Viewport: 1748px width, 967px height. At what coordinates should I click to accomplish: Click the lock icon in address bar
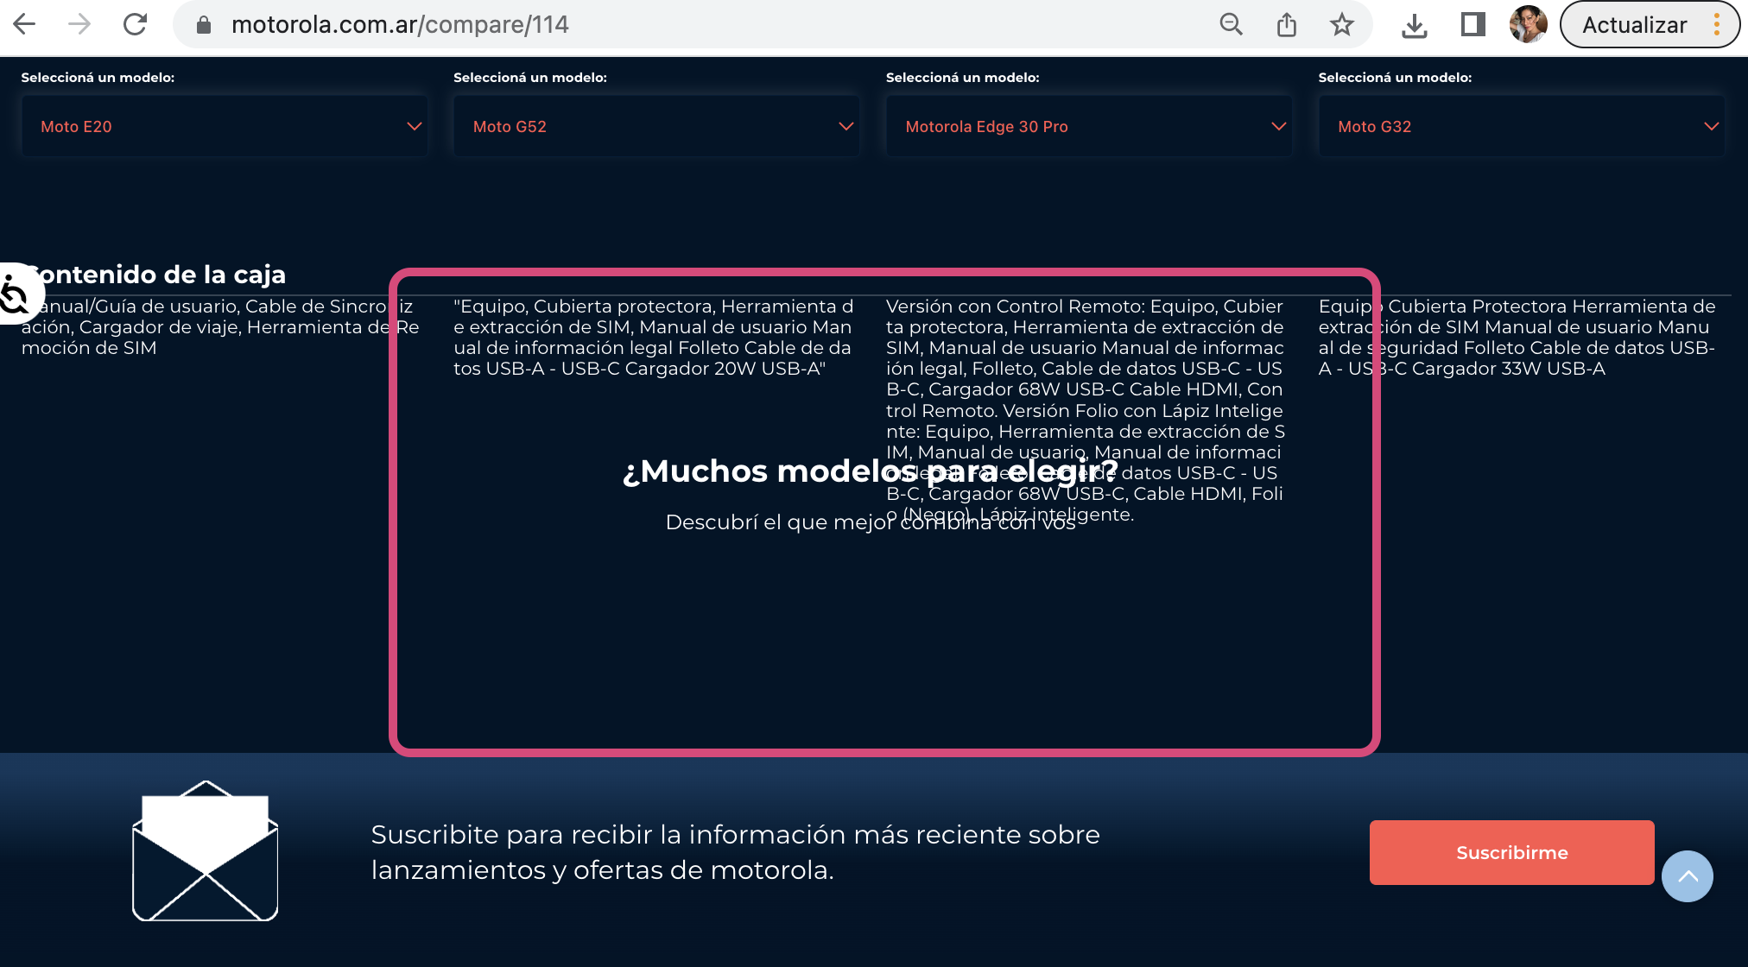(204, 25)
